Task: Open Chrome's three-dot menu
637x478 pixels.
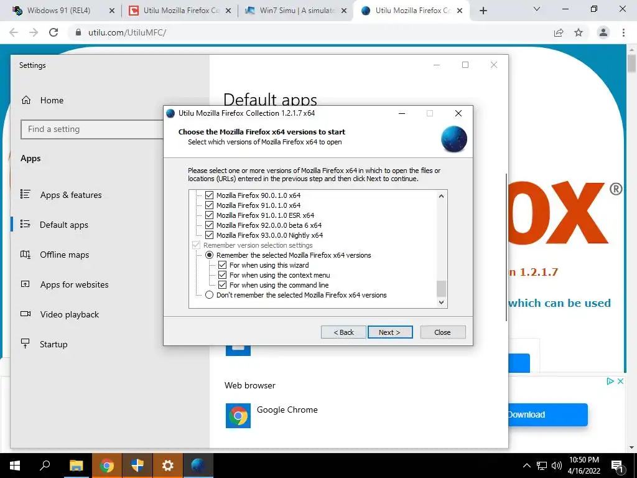Action: (x=623, y=32)
